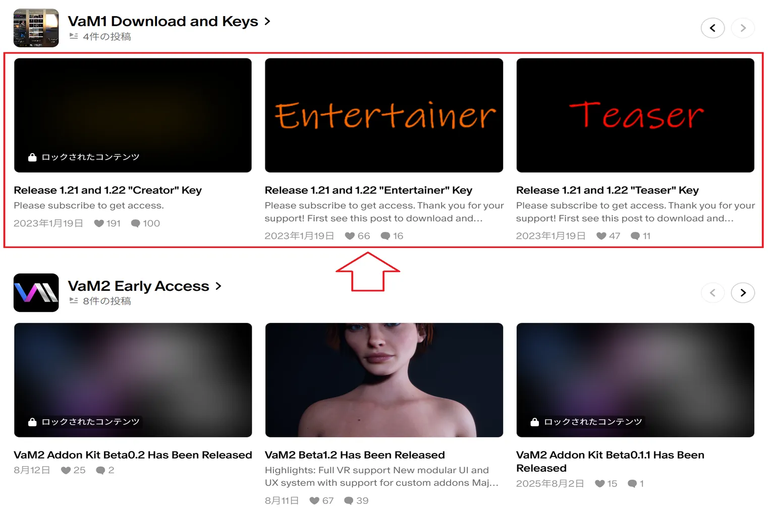The image size is (775, 516).
Task: Open the locked Addon Kit Beta0.2 thumbnail
Action: click(133, 380)
